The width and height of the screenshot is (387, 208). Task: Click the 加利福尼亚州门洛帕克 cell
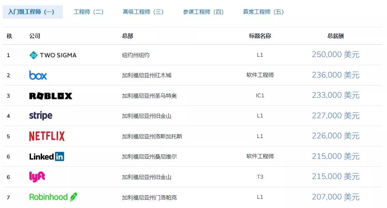pos(149,197)
